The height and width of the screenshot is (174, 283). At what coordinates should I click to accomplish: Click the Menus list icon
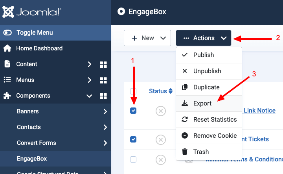[7, 80]
